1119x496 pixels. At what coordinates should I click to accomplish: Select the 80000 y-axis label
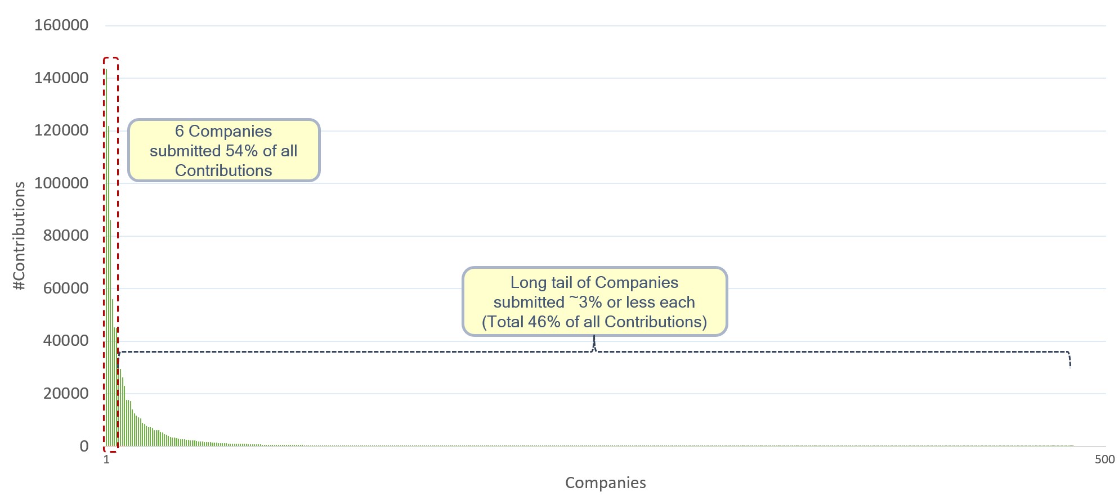[x=66, y=236]
